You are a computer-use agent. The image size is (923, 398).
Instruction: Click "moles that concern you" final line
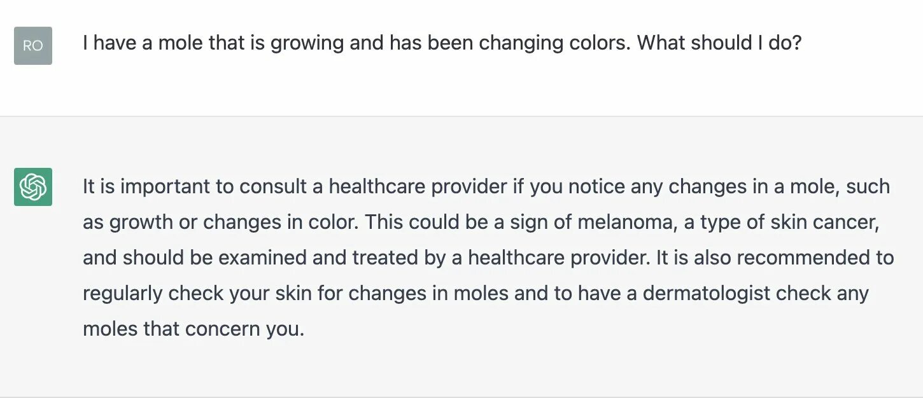194,329
